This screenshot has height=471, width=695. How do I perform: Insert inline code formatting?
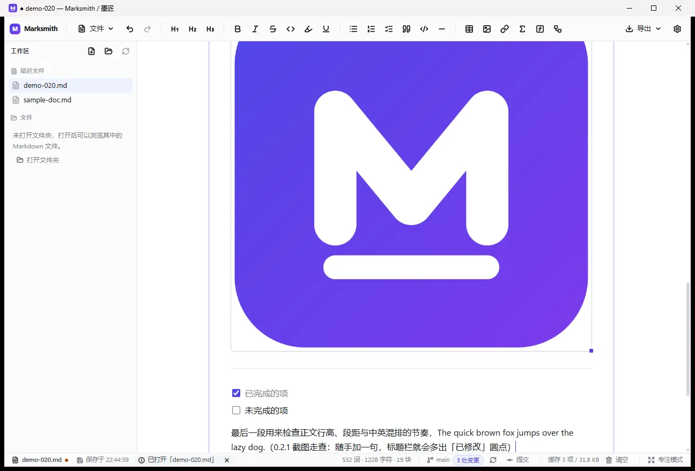tap(291, 29)
